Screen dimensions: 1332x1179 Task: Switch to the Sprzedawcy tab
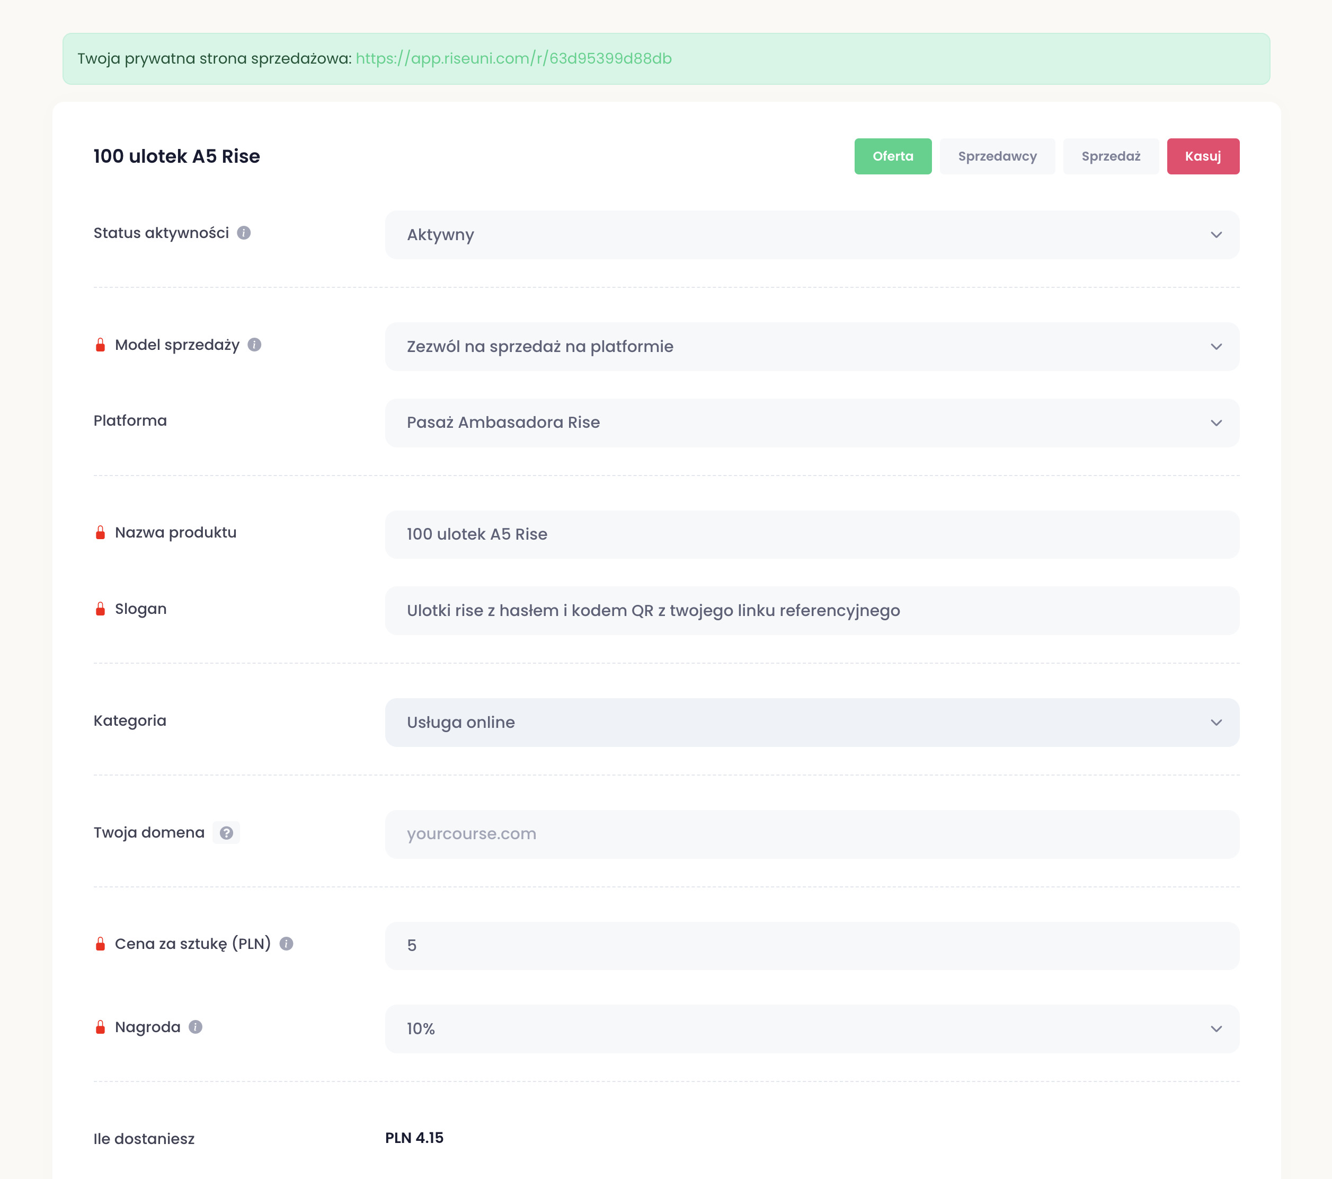coord(997,156)
